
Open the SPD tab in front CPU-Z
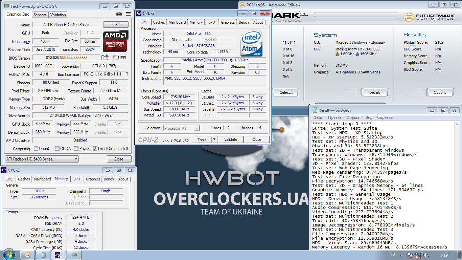pos(211,22)
